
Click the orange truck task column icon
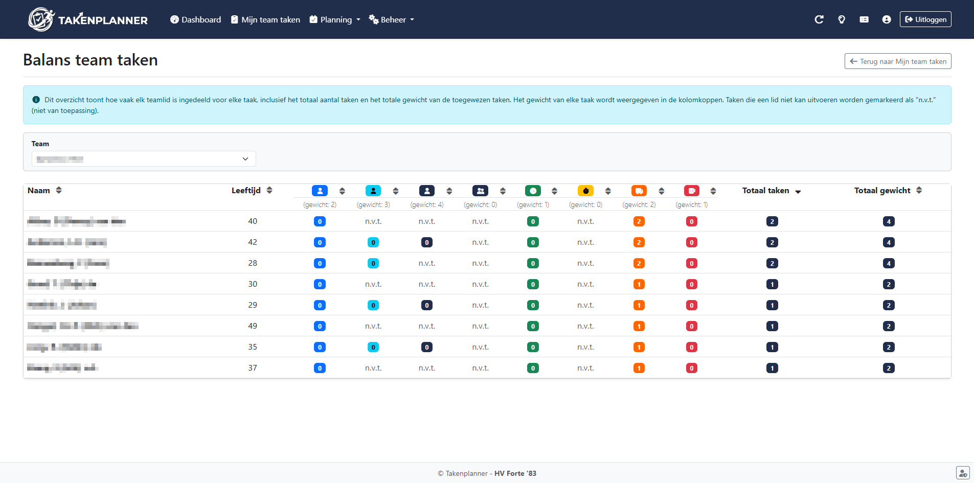[639, 191]
